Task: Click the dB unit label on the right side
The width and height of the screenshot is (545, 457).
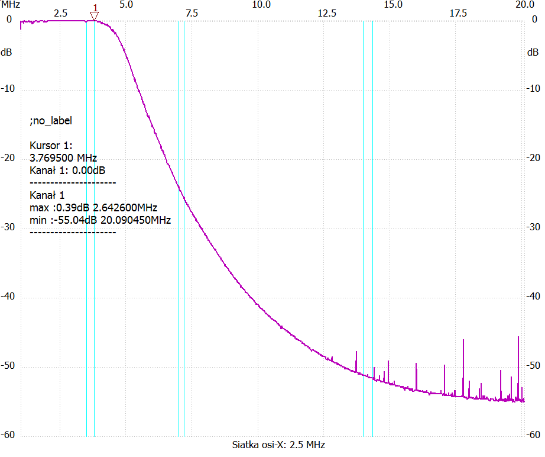Action: coord(532,52)
